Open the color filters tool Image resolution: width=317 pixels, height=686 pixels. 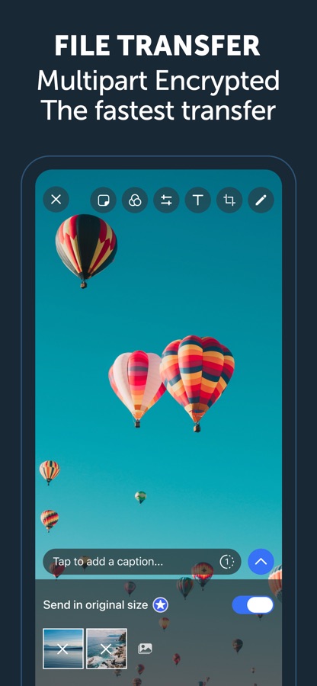pos(135,200)
